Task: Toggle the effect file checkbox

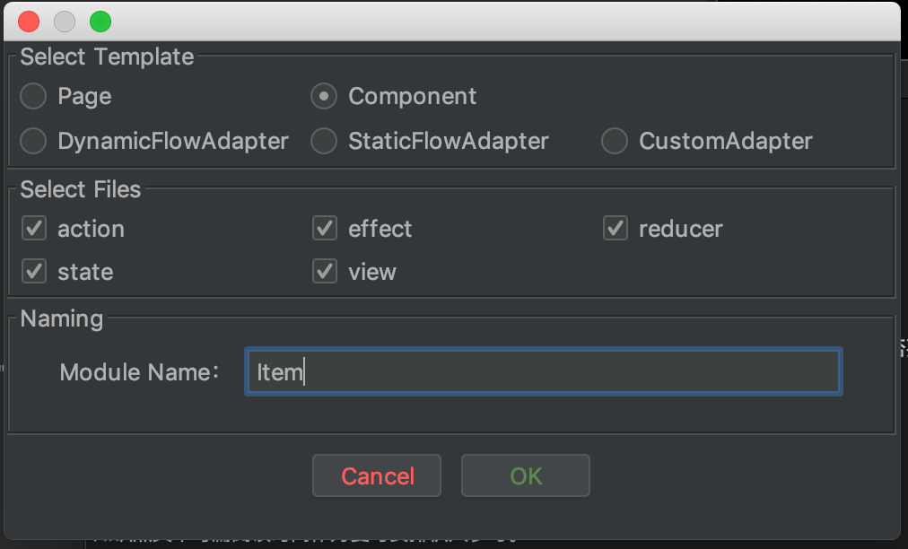Action: tap(325, 228)
